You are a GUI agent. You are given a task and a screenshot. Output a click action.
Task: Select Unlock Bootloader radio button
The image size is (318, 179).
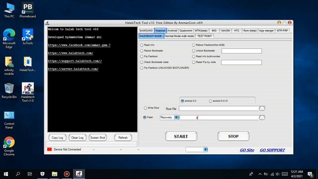click(193, 51)
